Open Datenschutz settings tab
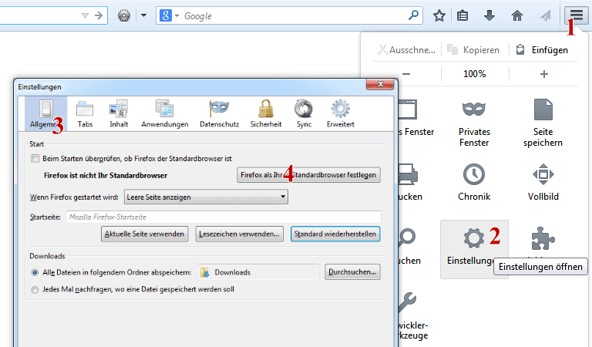 pos(220,114)
